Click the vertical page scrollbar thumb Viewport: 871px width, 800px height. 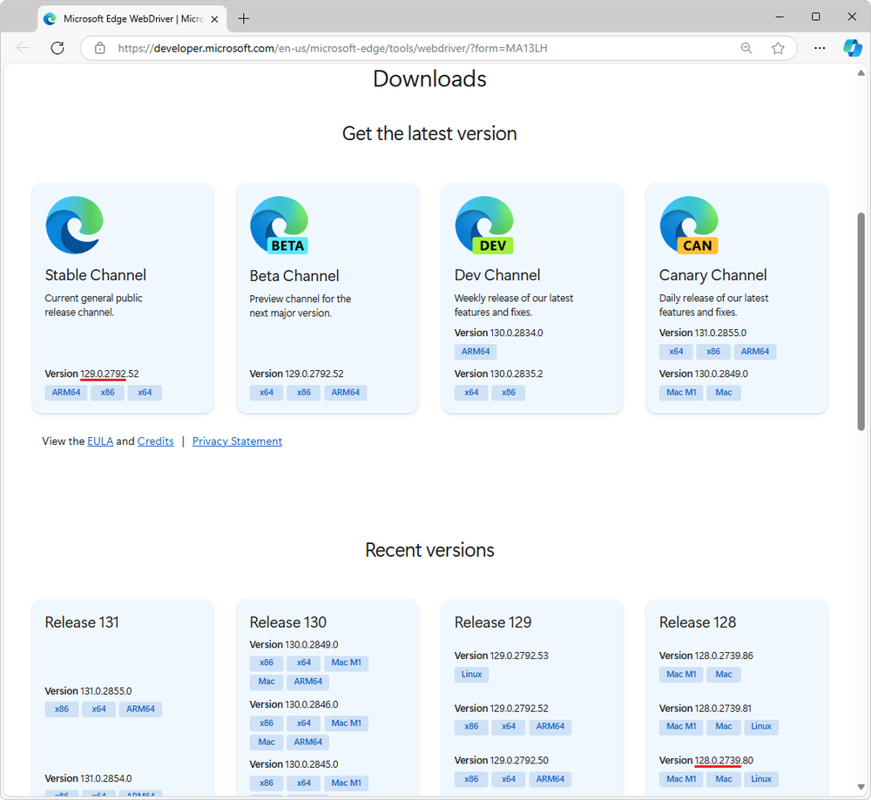tap(861, 321)
